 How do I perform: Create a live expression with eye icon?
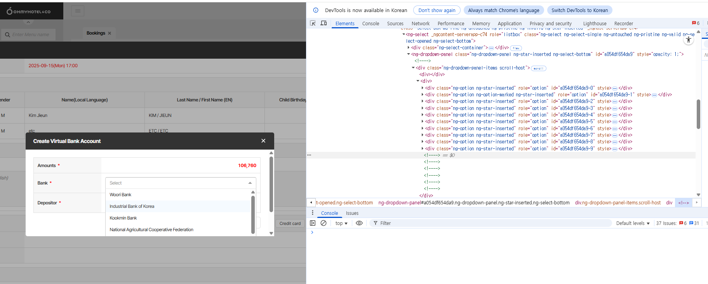click(359, 223)
